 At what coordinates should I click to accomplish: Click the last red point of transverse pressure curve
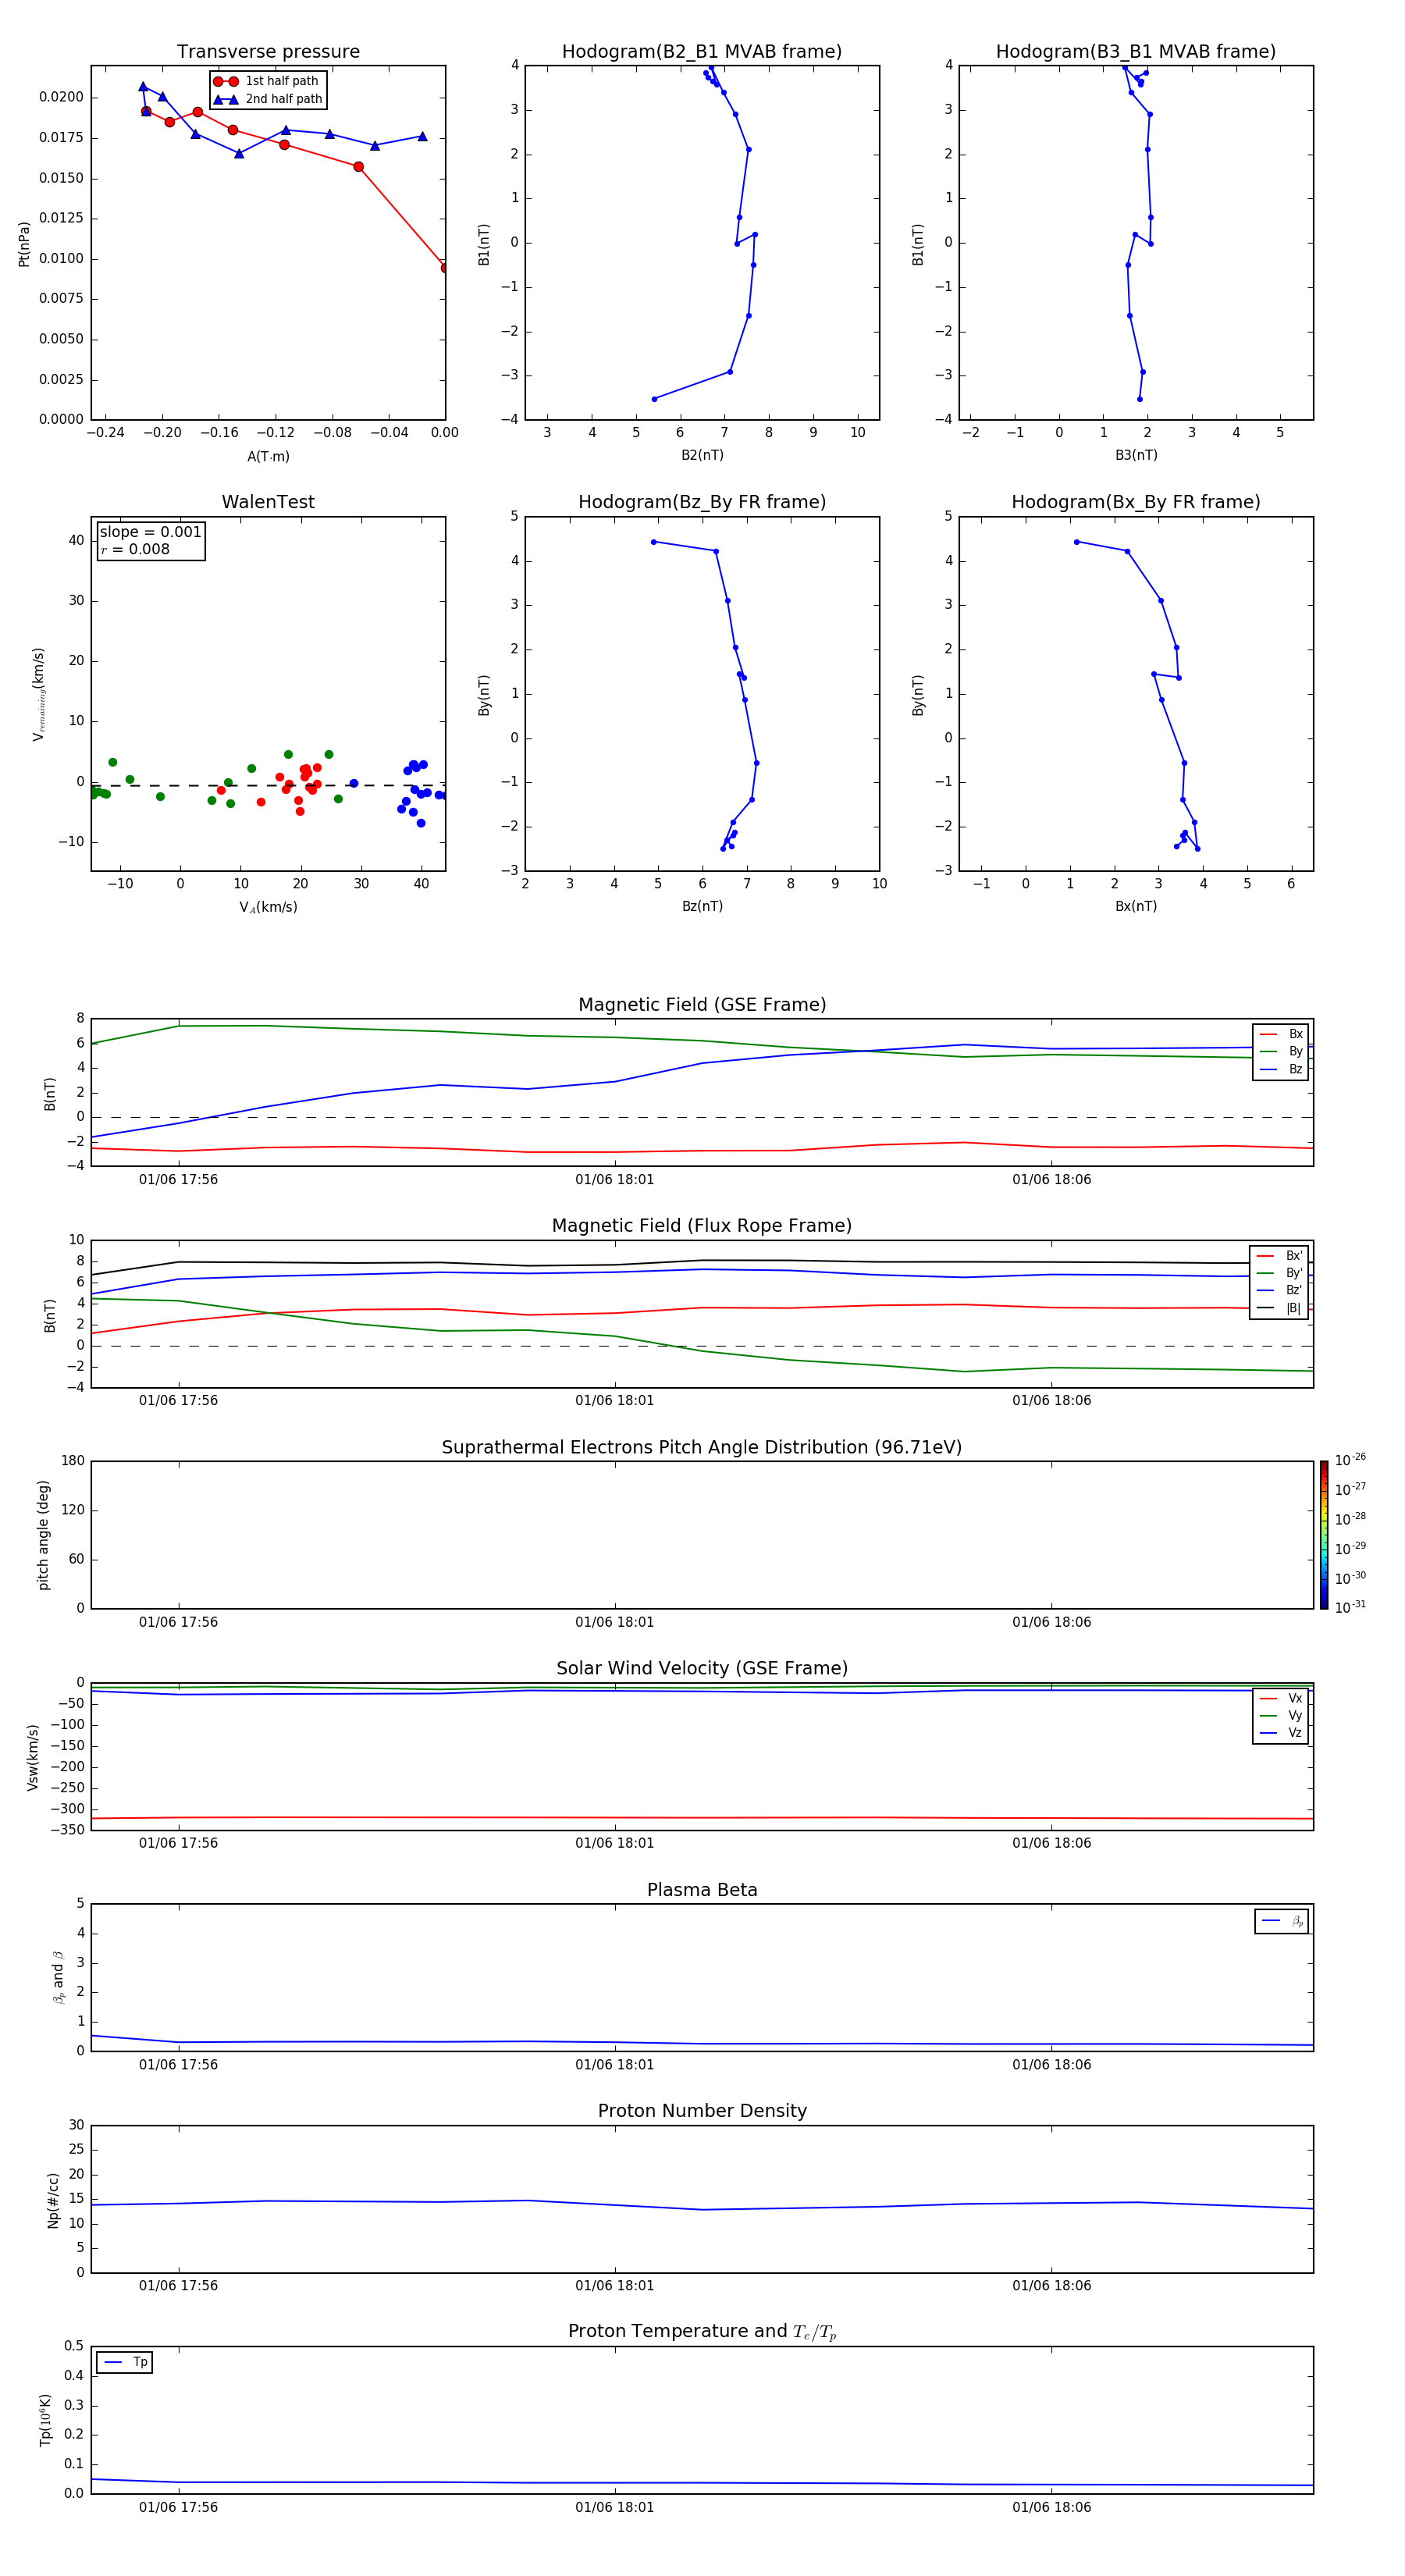[445, 268]
